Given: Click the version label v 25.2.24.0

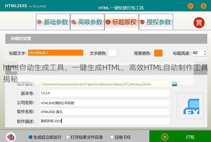Looking at the screenshot, I should [37, 6].
